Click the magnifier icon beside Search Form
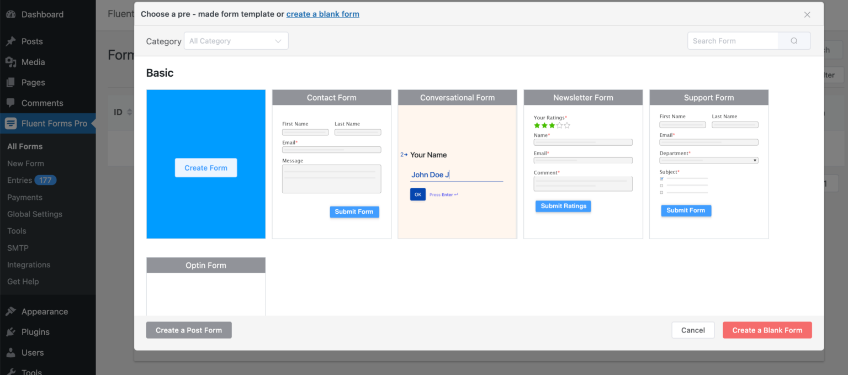Screen dimensions: 848x375 (x=794, y=40)
